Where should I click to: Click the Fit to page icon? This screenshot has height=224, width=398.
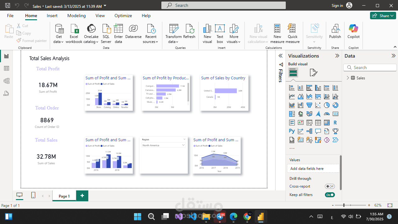coord(390,205)
